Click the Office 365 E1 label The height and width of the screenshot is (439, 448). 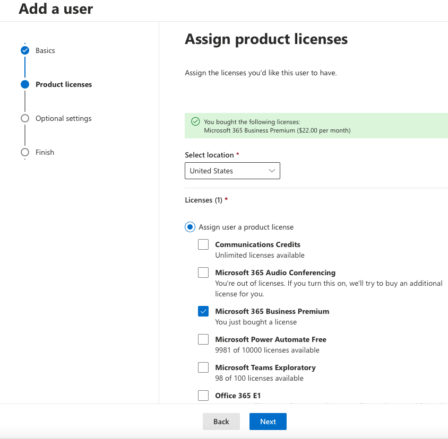tap(238, 396)
